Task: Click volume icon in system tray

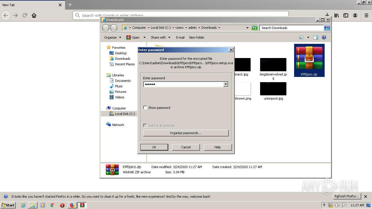Action: pyautogui.click(x=337, y=205)
